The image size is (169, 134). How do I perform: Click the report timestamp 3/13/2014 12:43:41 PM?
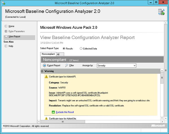pyautogui.click(x=52, y=43)
